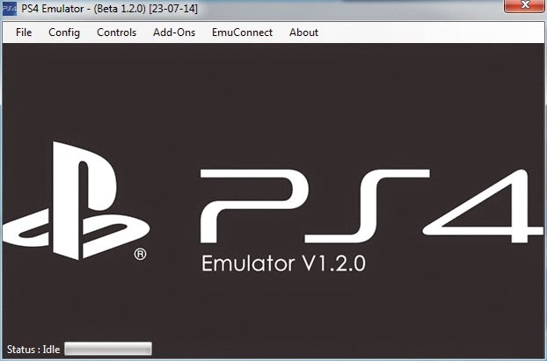Click the PlayStation logo emblem
Viewport: 547px width, 361px height.
pos(76,201)
